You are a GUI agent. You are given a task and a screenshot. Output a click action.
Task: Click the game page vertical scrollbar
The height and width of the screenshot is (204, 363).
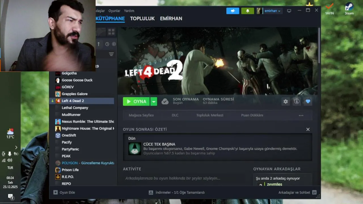coord(319,45)
